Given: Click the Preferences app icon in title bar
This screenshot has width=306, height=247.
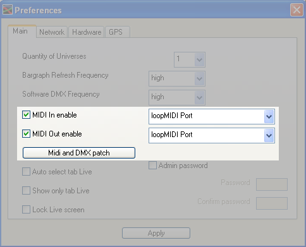Looking at the screenshot, I should (x=8, y=9).
